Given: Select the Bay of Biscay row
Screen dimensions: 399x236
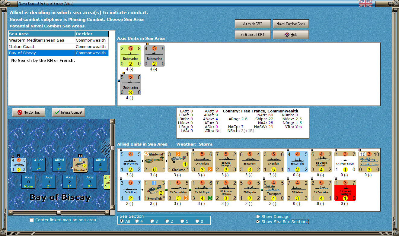Looking at the screenshot, I should point(58,53).
